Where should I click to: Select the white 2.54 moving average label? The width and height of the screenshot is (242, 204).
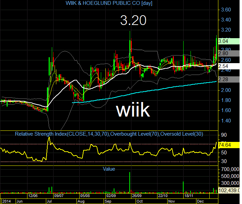229,66
